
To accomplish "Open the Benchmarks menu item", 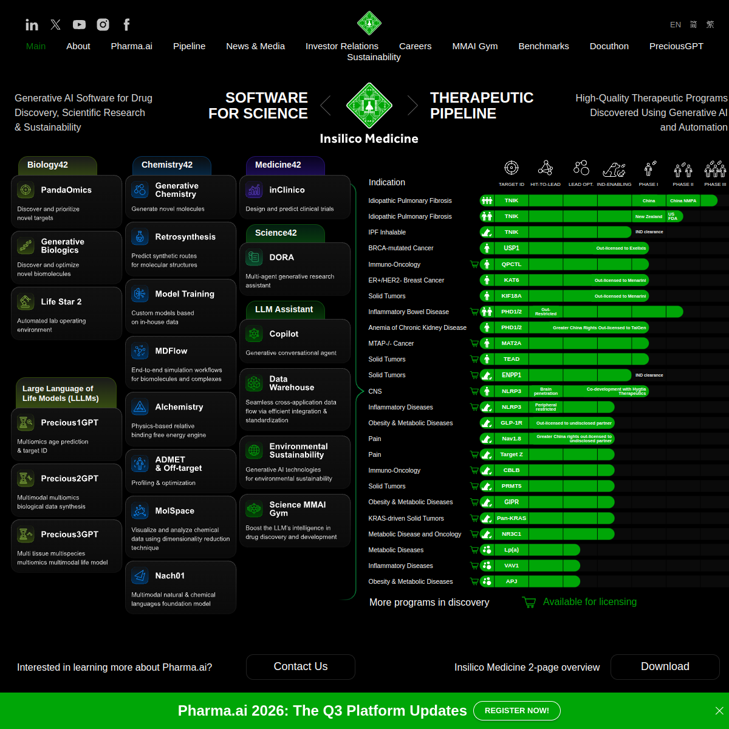I will (544, 46).
